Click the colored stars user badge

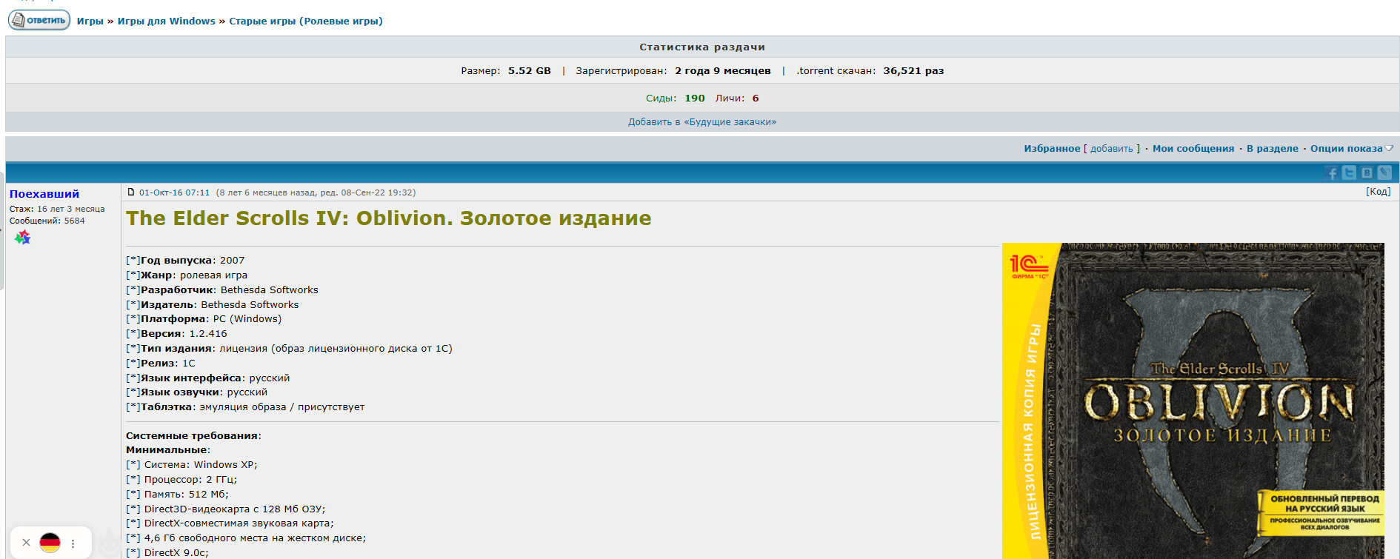tap(22, 237)
